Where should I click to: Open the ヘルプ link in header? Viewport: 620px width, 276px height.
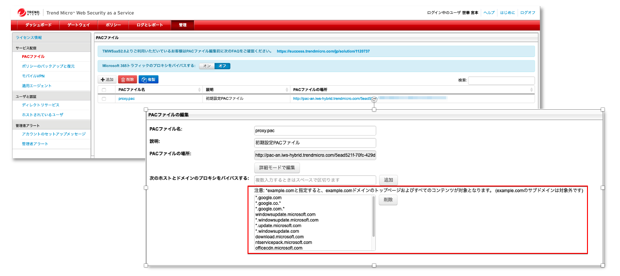(x=489, y=13)
